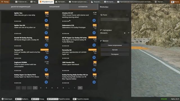Toggle the sort order chevron
The image size is (180, 101).
pyautogui.click(x=129, y=33)
